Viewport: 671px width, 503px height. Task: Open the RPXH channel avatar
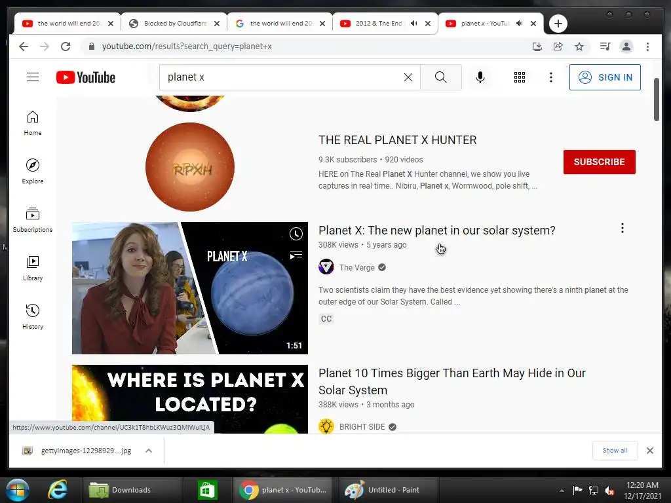coord(190,167)
